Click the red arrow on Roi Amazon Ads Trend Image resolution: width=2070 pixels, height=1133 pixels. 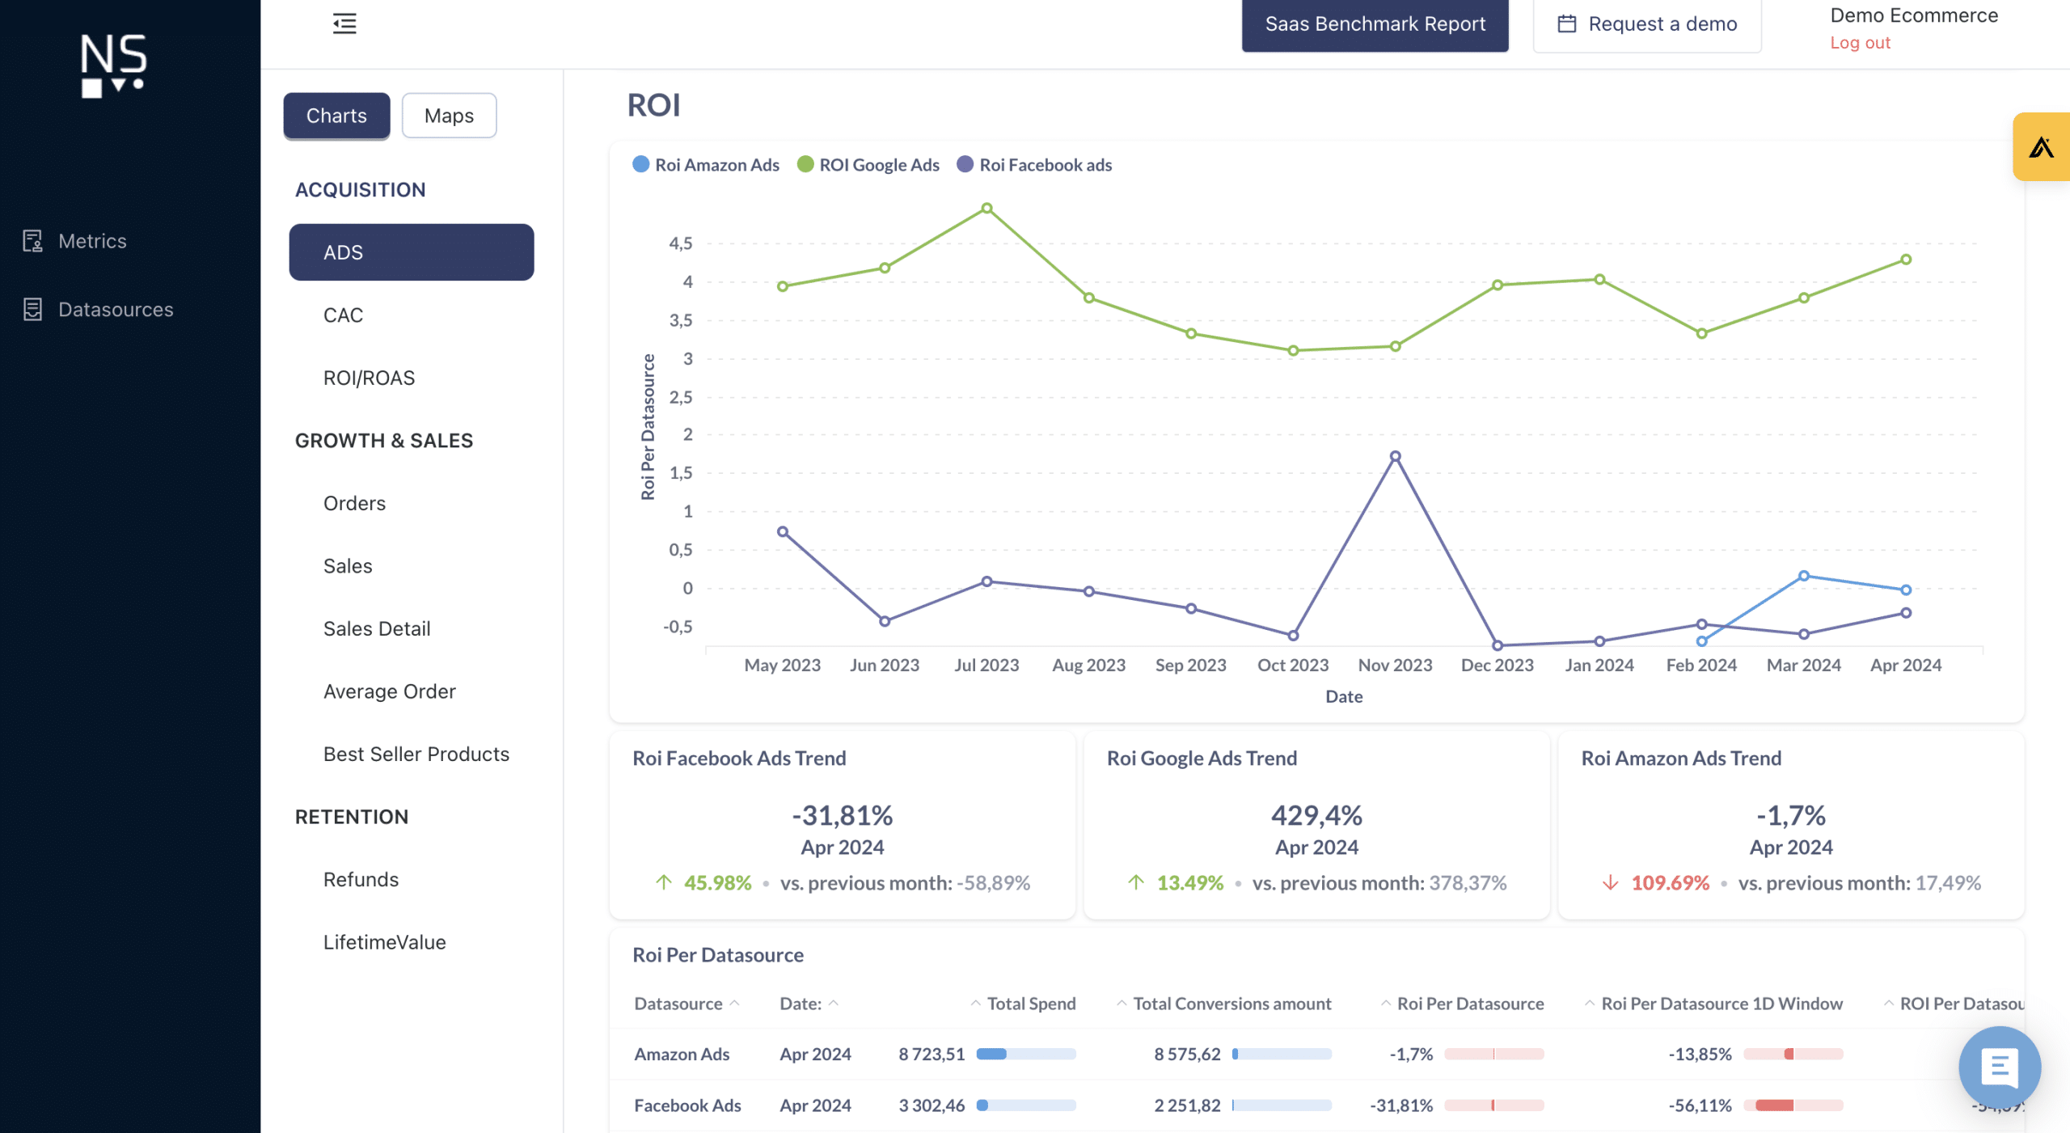pyautogui.click(x=1612, y=883)
